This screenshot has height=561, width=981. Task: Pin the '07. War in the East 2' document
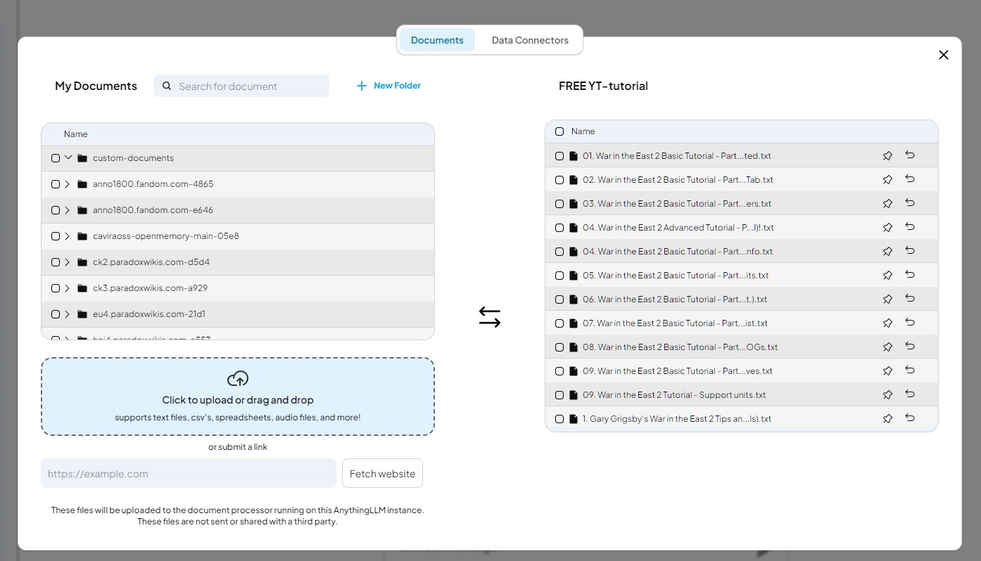tap(887, 323)
